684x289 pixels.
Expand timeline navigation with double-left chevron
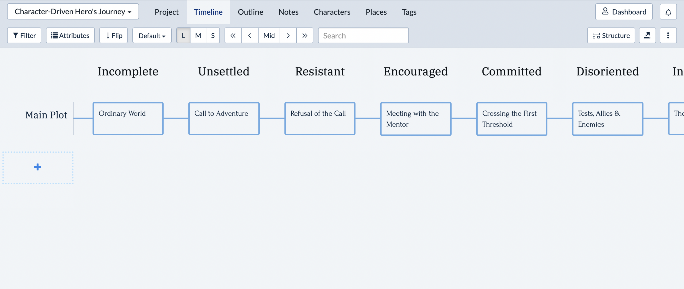point(233,35)
